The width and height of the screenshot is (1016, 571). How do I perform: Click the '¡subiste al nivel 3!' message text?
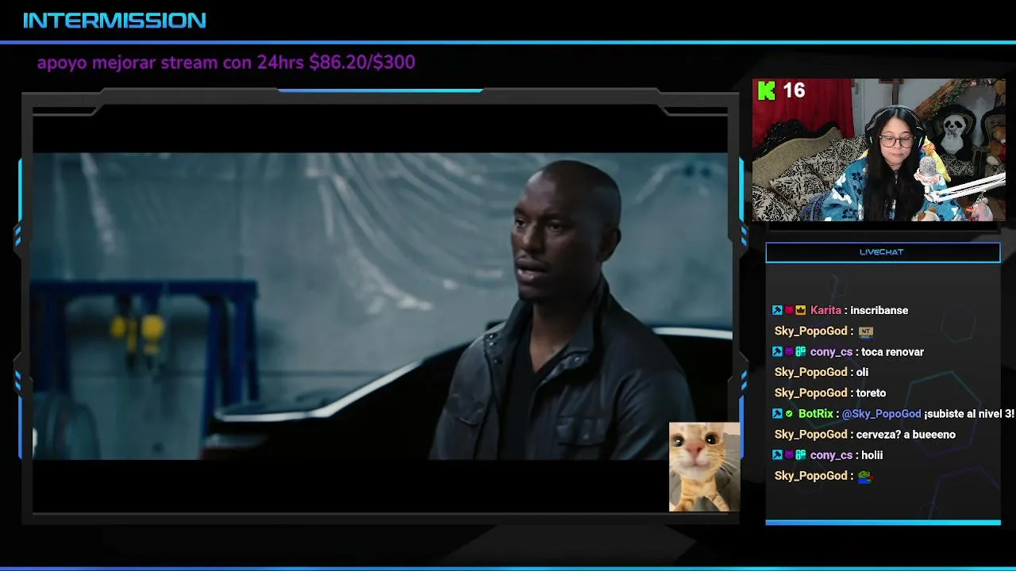tap(969, 413)
